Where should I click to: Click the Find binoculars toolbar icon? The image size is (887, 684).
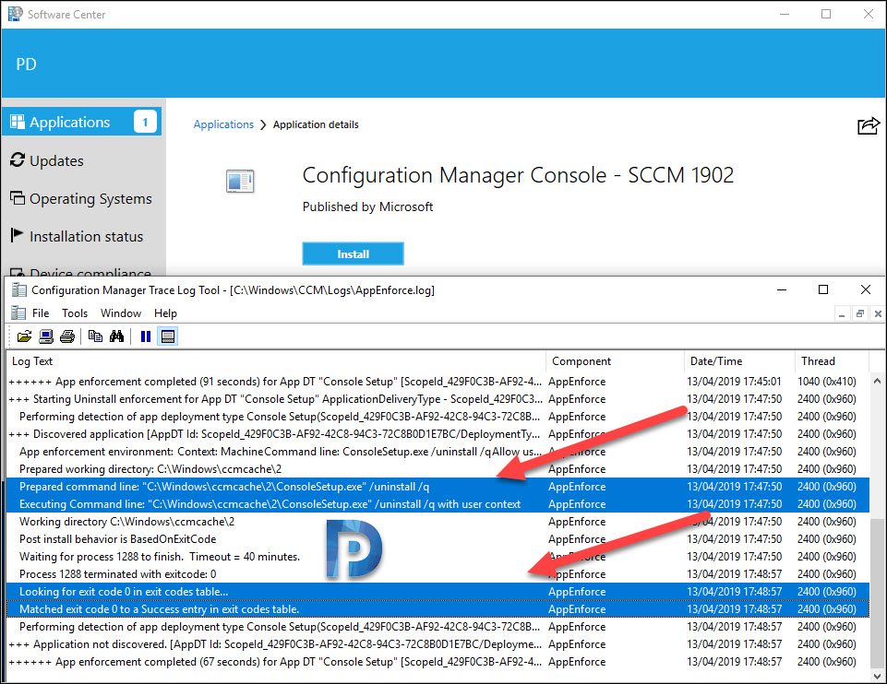click(x=116, y=336)
